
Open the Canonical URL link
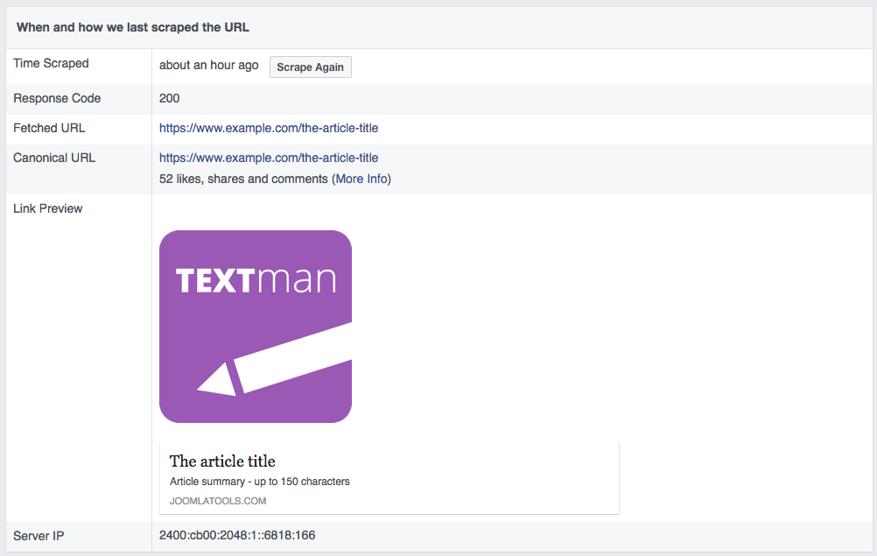(269, 158)
